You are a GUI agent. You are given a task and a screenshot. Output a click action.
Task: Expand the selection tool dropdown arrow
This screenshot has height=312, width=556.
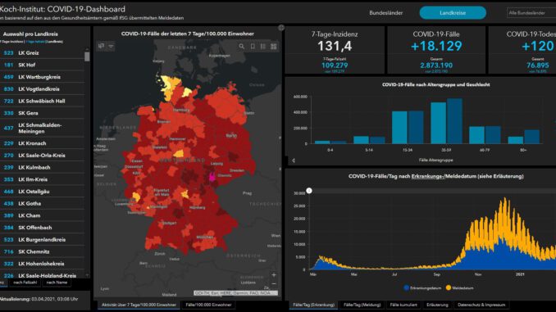111,46
